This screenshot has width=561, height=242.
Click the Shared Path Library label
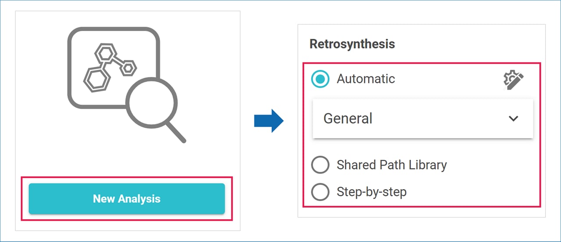tap(391, 165)
